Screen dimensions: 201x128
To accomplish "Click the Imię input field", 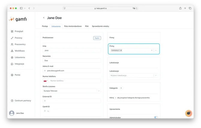I will pos(71,51).
